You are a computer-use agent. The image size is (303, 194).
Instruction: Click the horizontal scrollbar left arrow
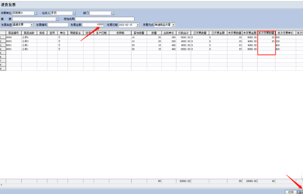coord(1,185)
